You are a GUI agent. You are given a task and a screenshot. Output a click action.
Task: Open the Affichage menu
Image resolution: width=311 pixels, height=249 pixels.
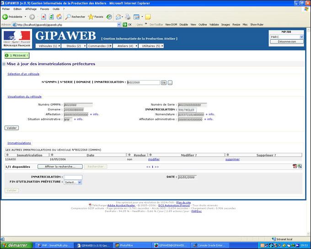point(31,9)
